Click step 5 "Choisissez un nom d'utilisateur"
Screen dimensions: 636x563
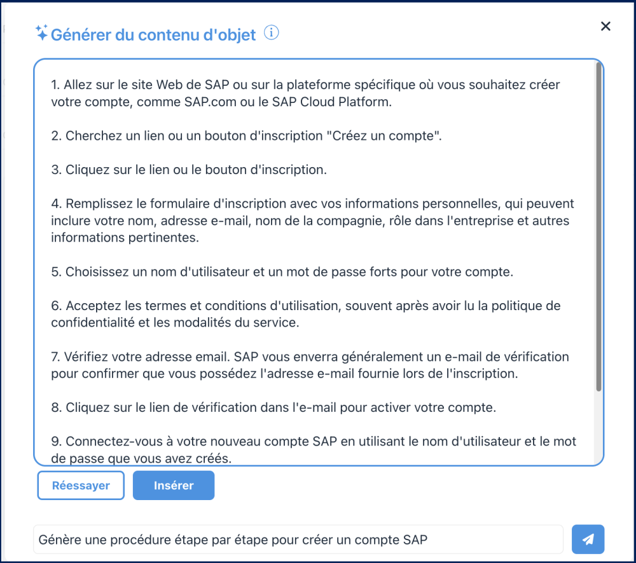[282, 272]
